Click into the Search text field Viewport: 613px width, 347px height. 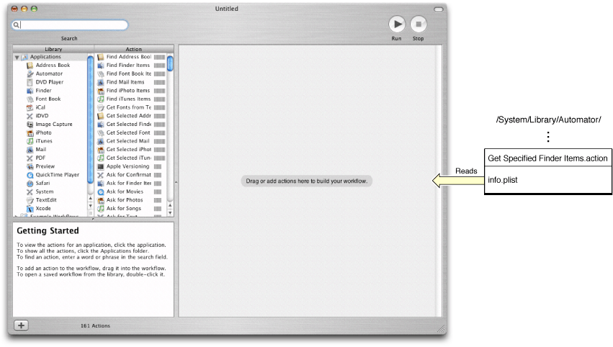click(72, 25)
